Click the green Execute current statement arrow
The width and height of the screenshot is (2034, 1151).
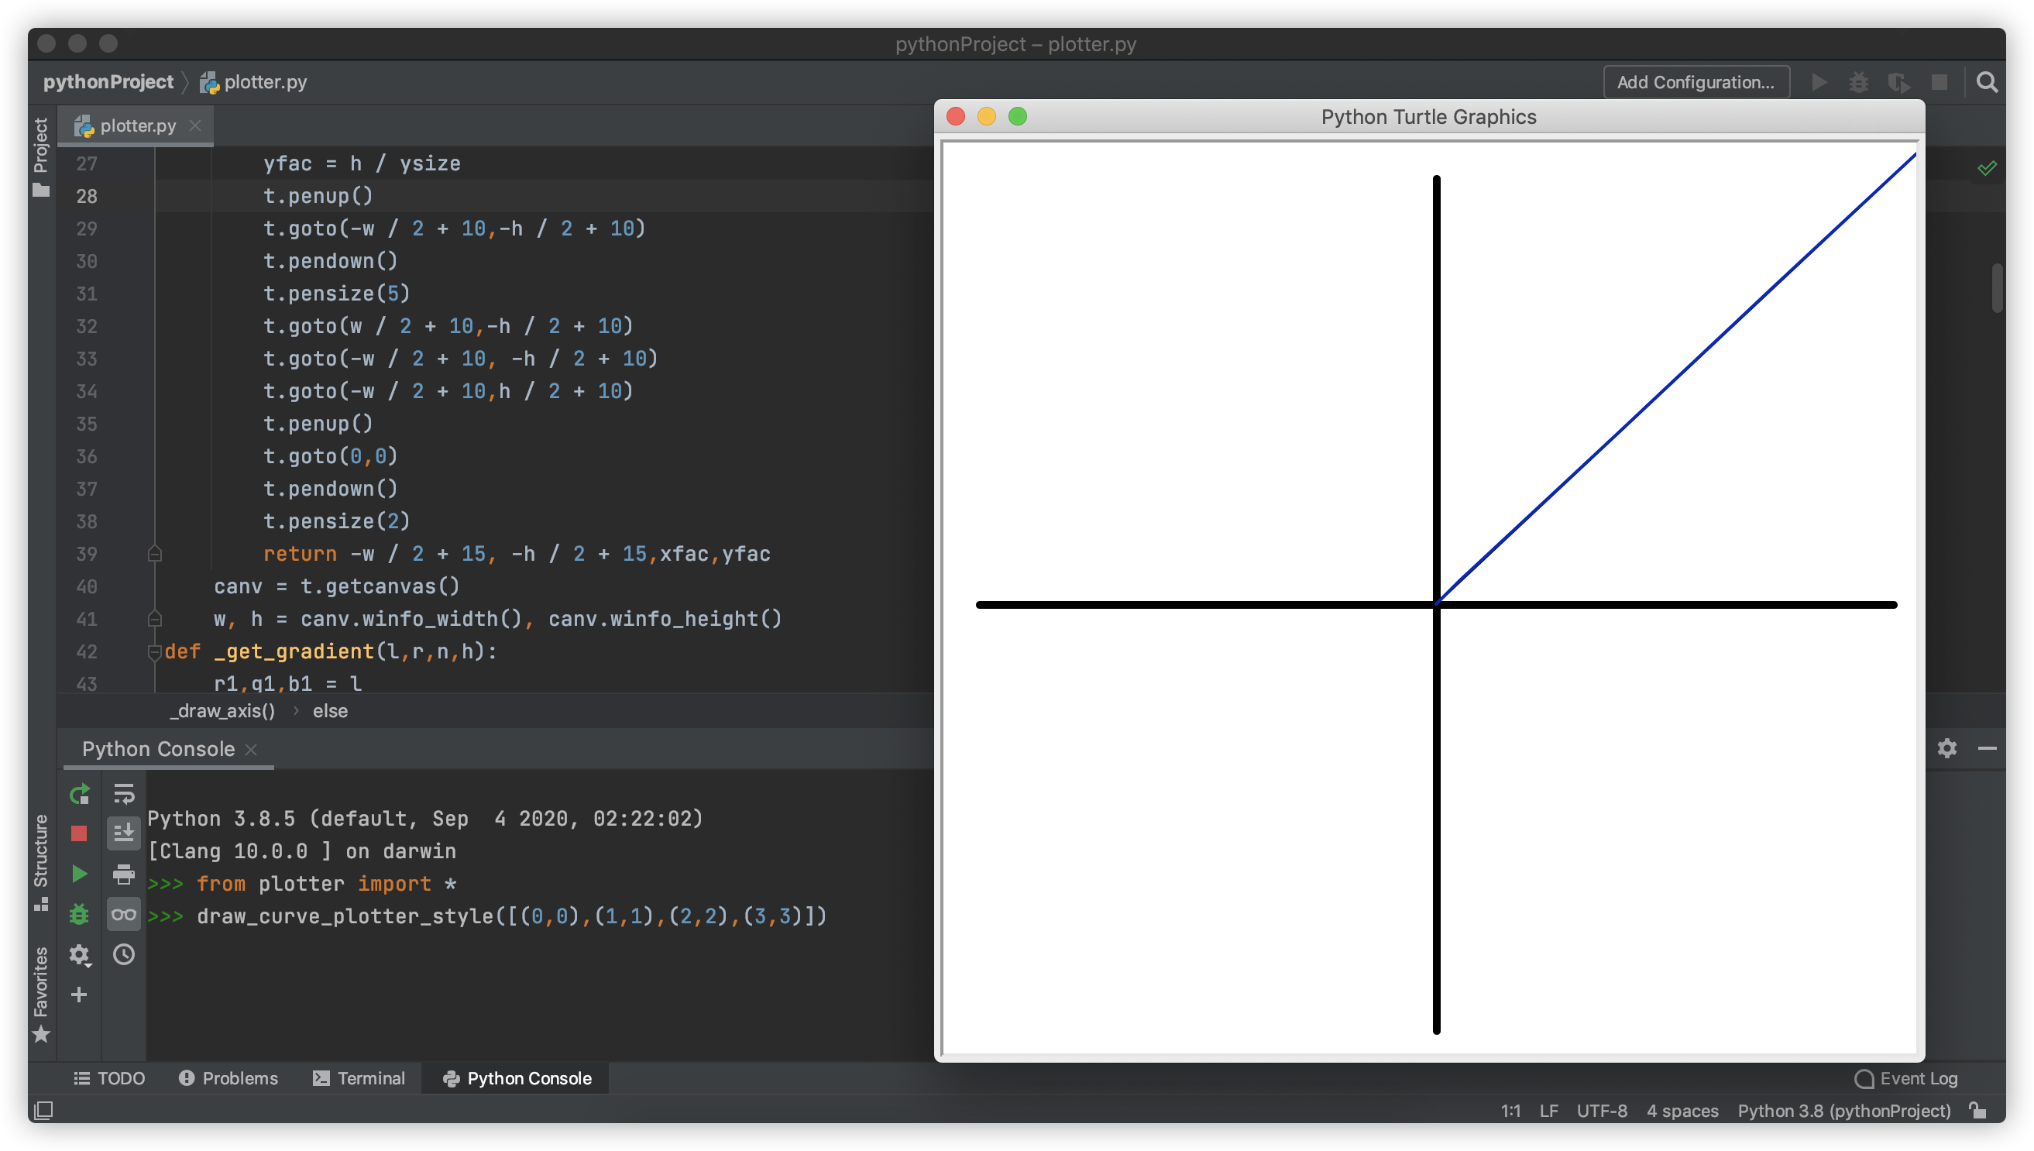tap(79, 874)
